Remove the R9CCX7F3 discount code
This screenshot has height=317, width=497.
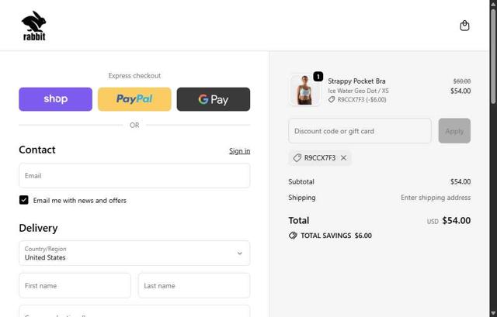click(x=343, y=158)
